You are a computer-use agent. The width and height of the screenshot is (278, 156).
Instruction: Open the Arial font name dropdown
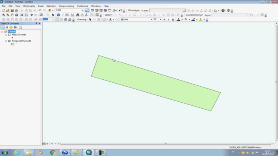152,19
